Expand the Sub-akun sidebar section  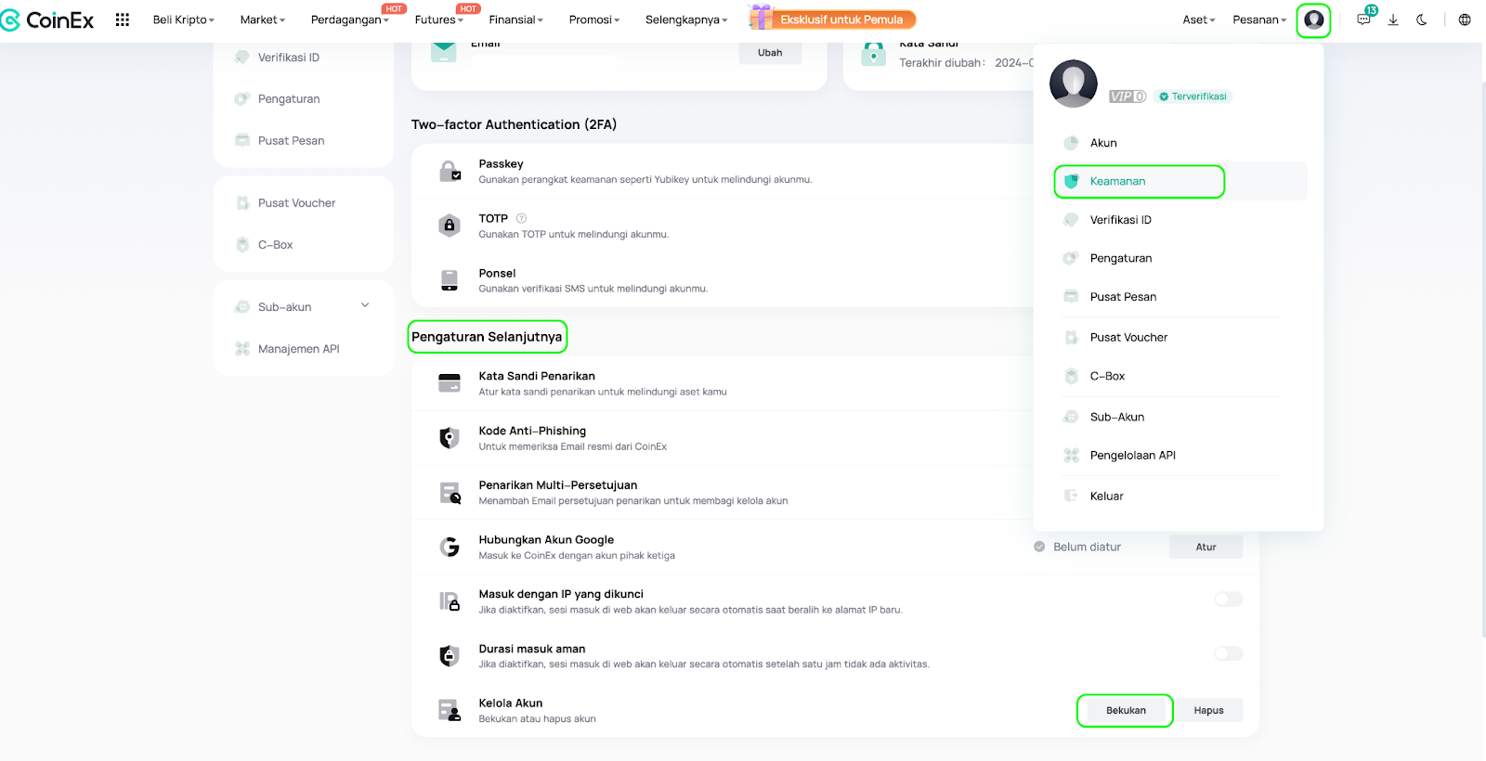(x=365, y=306)
